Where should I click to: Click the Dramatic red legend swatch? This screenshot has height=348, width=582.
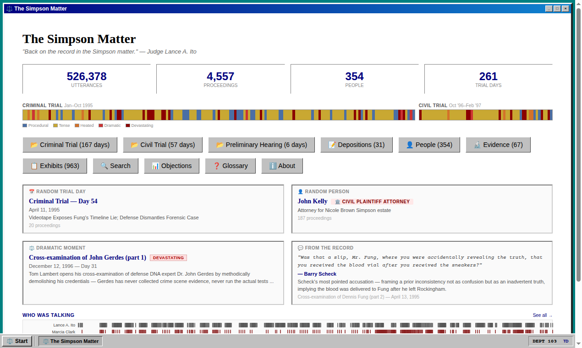(x=101, y=125)
